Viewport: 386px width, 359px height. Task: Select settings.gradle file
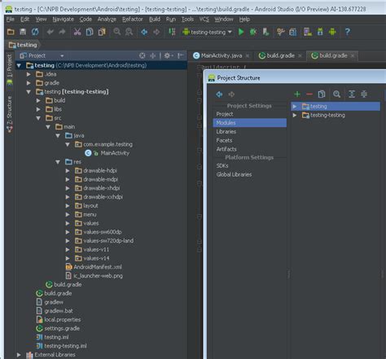(x=62, y=328)
